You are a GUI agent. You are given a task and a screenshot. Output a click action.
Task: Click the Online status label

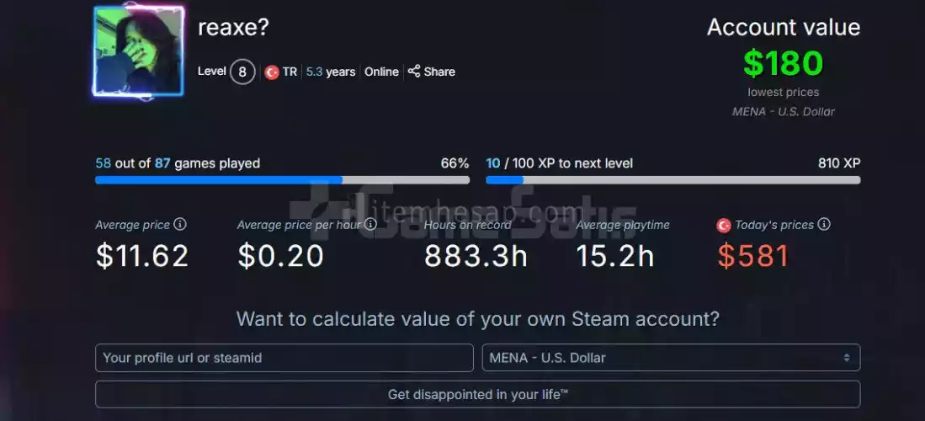(381, 72)
